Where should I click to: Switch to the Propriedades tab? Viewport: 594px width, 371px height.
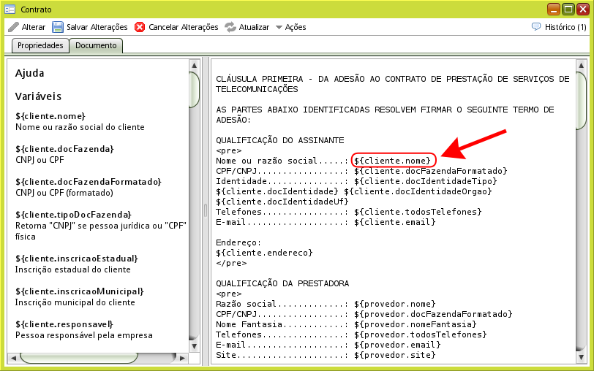coord(41,45)
